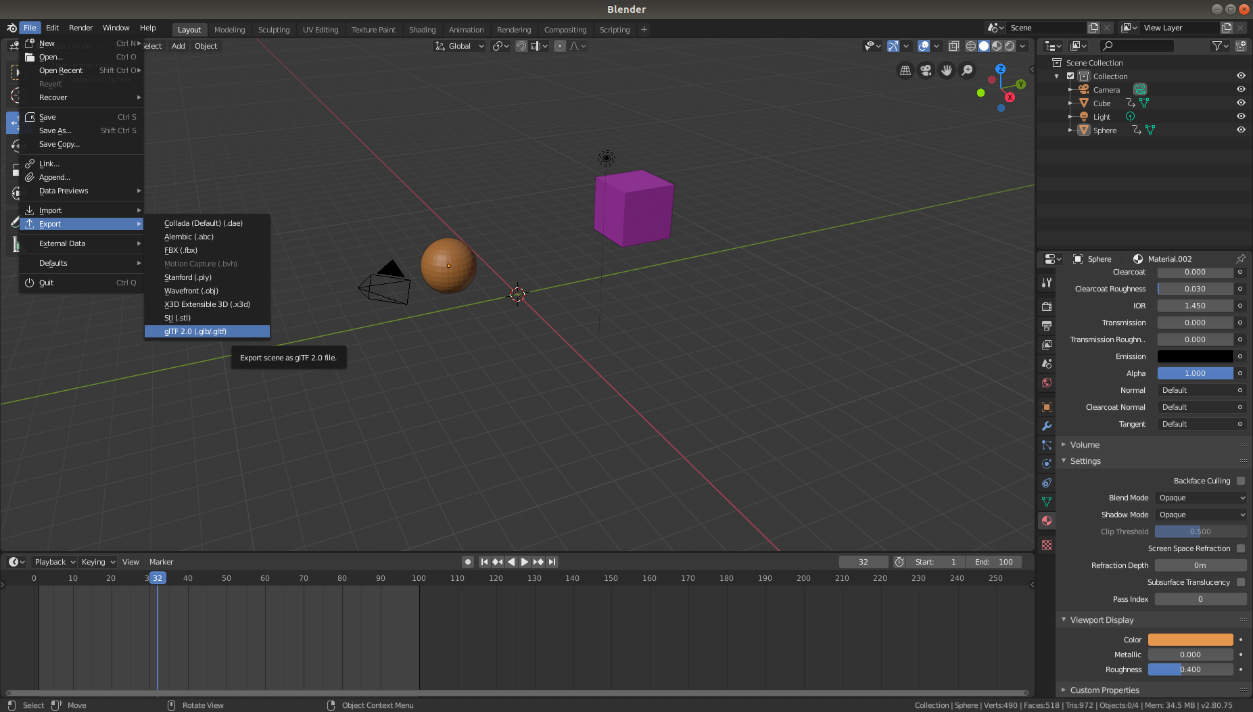The width and height of the screenshot is (1253, 712).
Task: Enable Backface Culling checkbox
Action: (1241, 481)
